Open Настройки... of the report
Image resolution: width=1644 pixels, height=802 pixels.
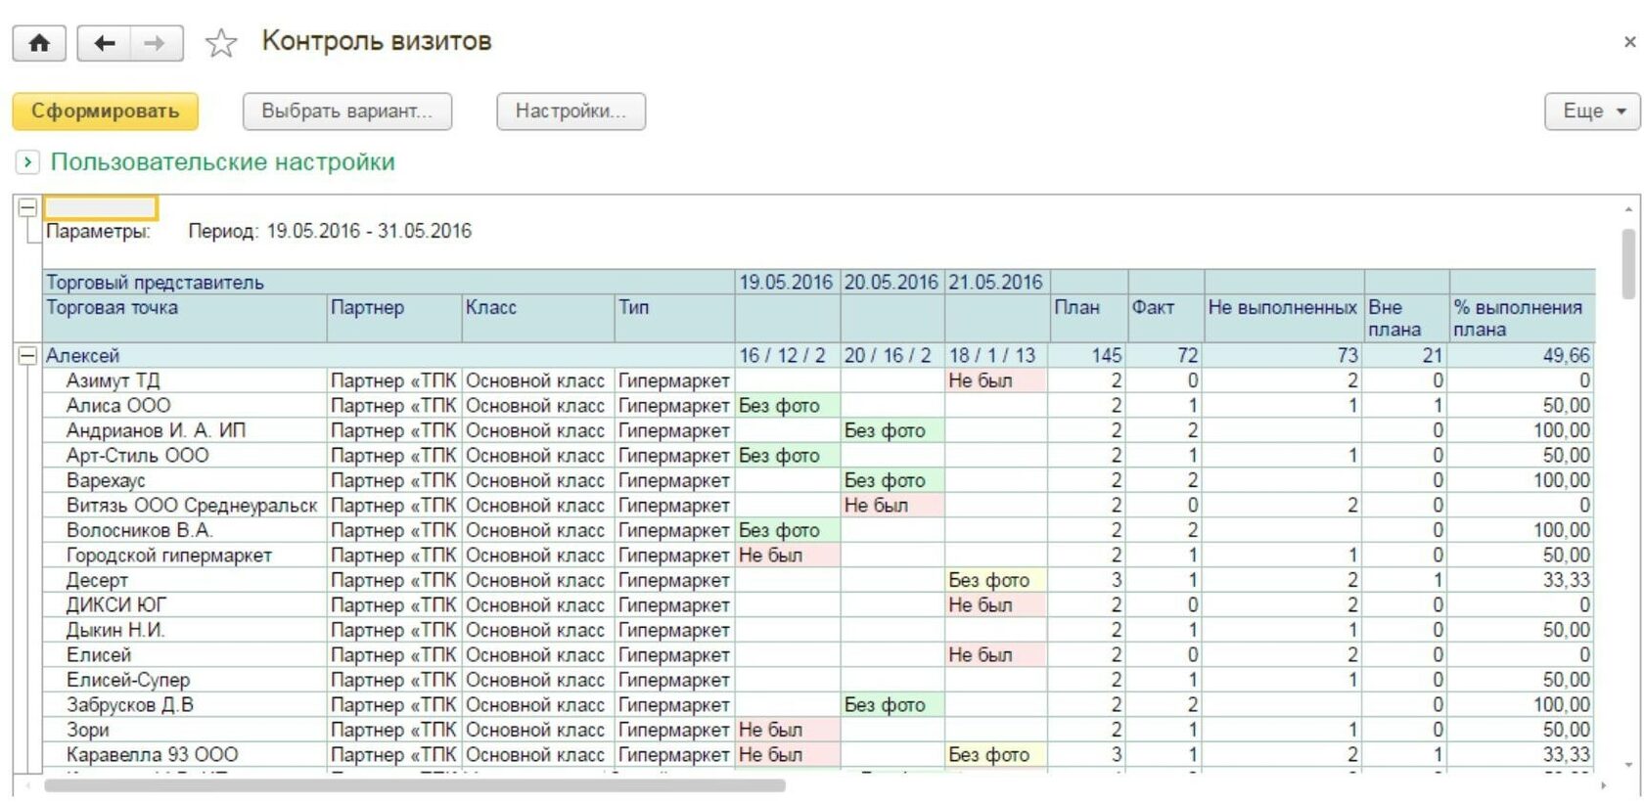[x=571, y=111]
